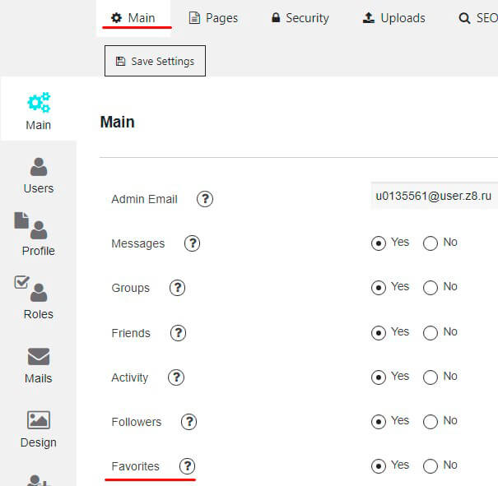Switch to the Security tab
Screen dimensions: 498x486
[300, 18]
